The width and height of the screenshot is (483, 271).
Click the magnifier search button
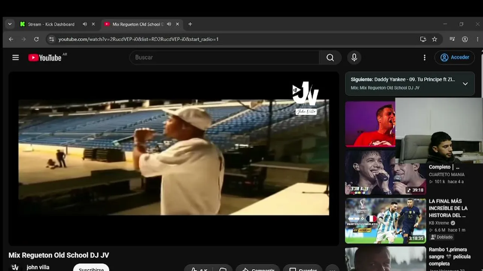[330, 58]
